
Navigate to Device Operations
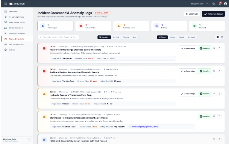[17, 28]
